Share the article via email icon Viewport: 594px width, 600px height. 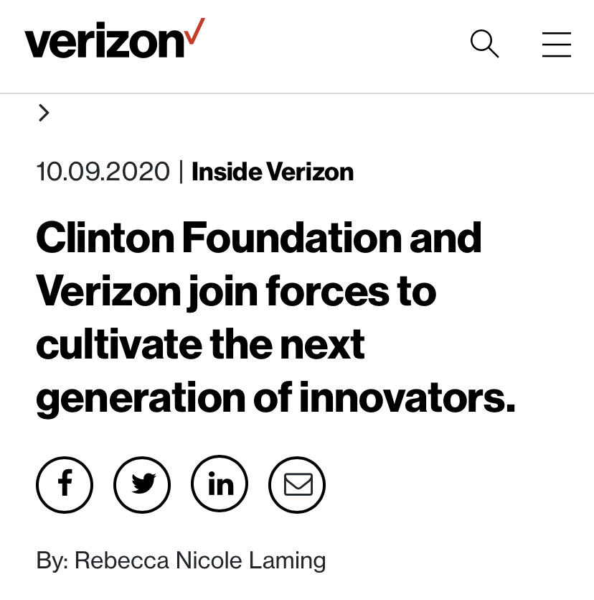pos(297,485)
